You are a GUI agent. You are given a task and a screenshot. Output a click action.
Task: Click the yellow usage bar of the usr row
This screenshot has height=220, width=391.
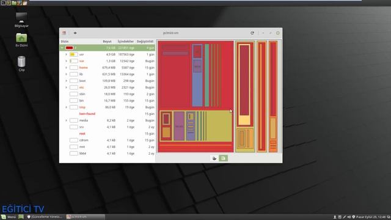click(x=73, y=54)
